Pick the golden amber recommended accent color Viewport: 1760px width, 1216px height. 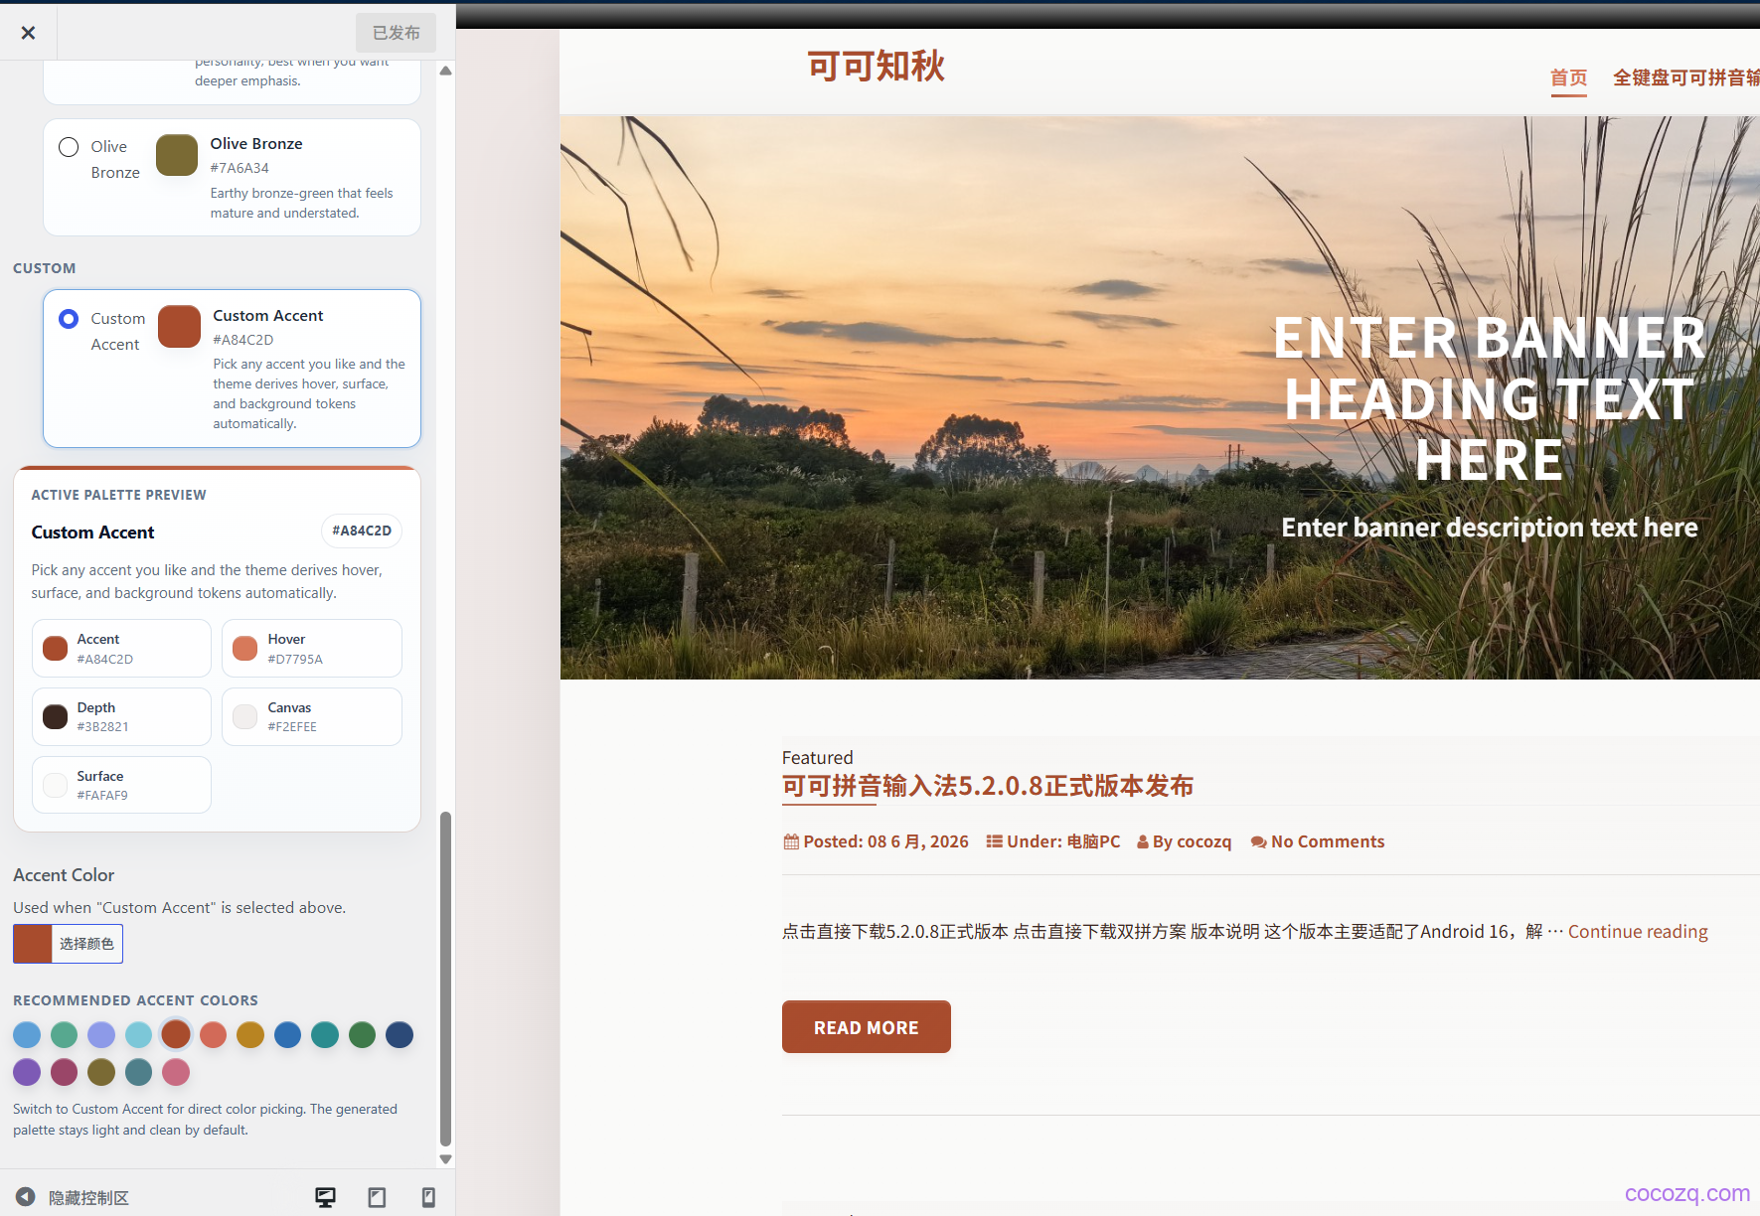(250, 1034)
